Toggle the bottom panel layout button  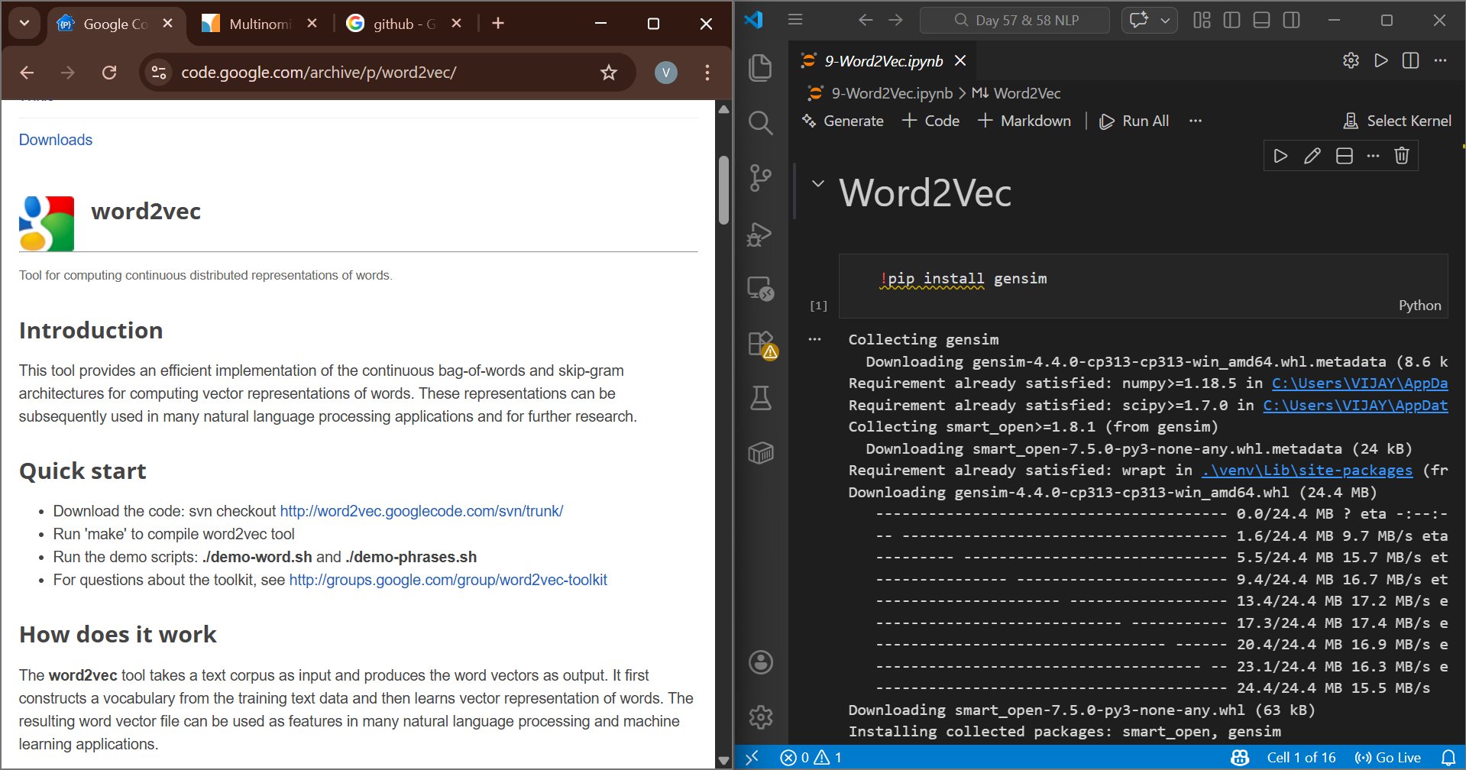click(x=1261, y=21)
